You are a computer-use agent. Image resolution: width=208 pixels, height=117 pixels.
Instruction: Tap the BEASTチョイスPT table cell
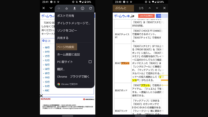pos(123,36)
